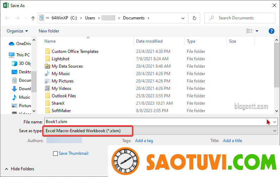The width and height of the screenshot is (280, 177).
Task: Refresh the Documents folder listing
Action: [x=194, y=18]
